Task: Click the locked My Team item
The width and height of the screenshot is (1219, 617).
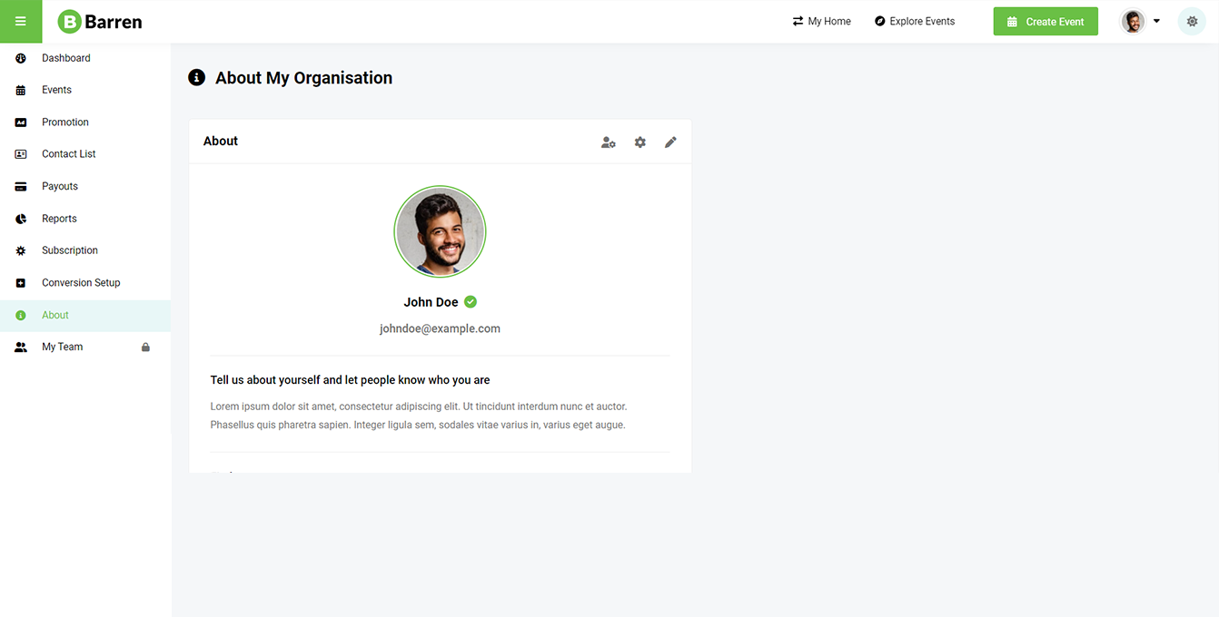Action: pos(62,347)
